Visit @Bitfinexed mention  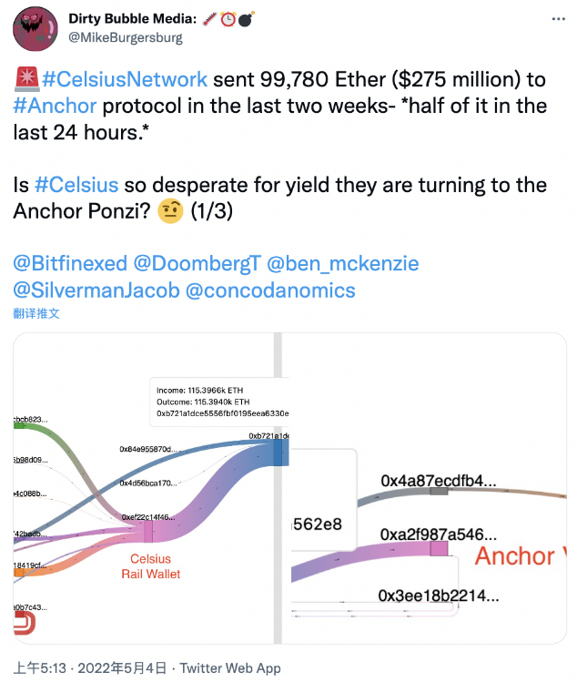pyautogui.click(x=70, y=263)
